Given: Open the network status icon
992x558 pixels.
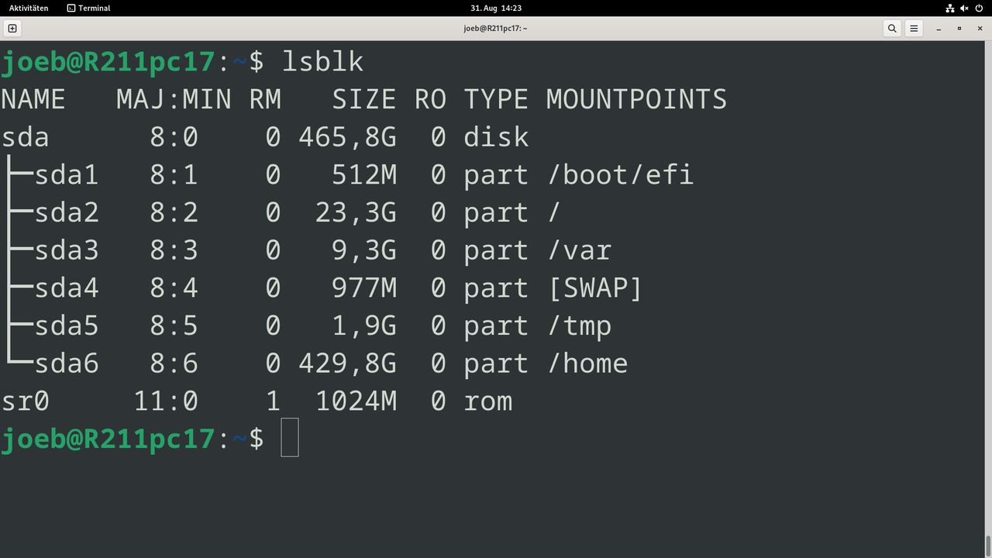Looking at the screenshot, I should 950,8.
